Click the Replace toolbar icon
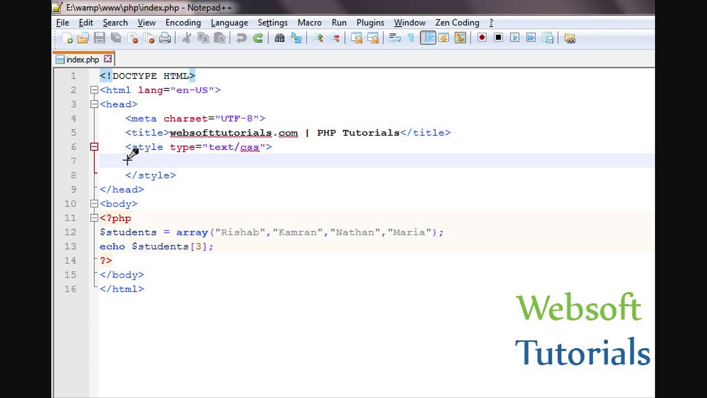707x398 pixels. click(297, 38)
